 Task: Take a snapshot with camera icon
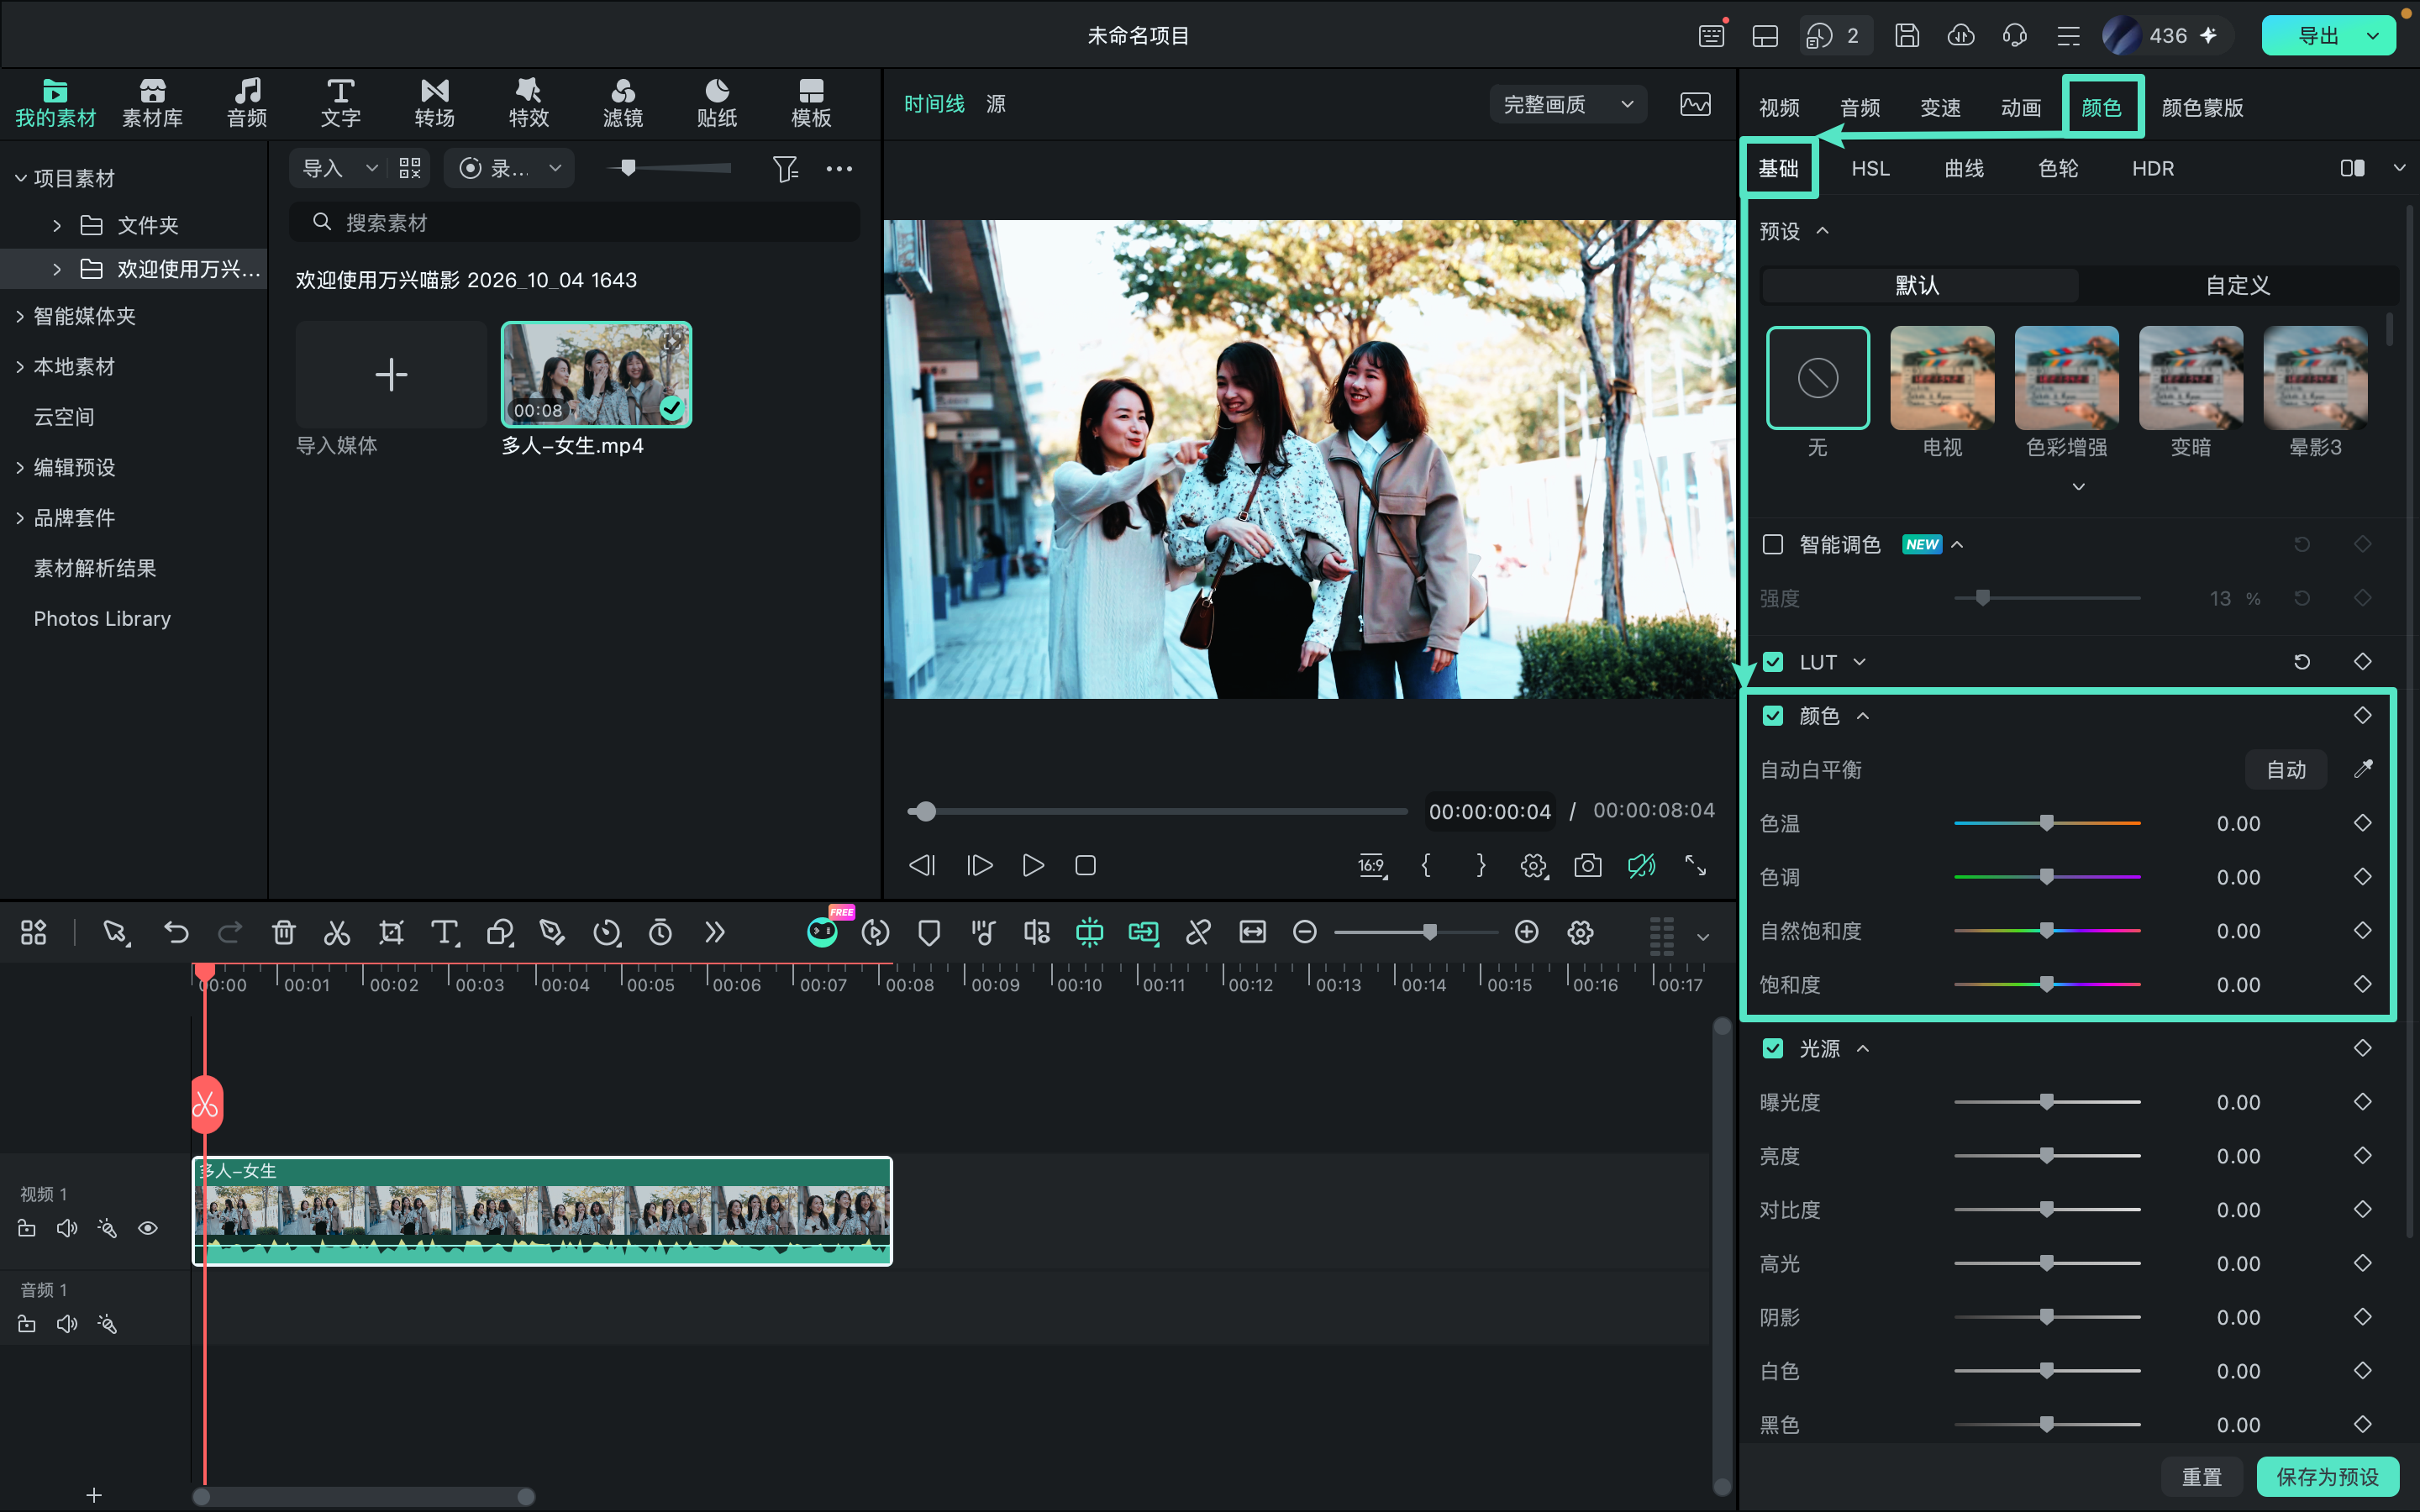[1587, 865]
